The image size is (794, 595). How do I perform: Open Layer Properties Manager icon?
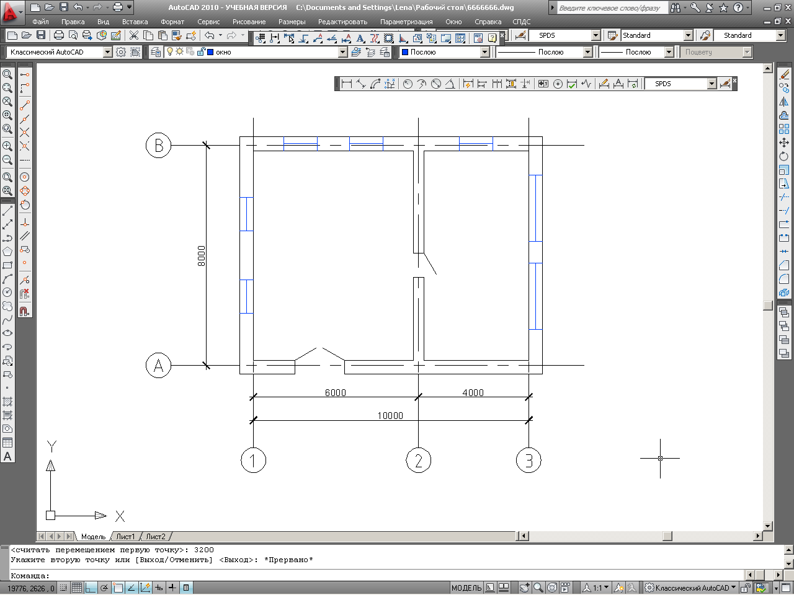click(x=156, y=52)
